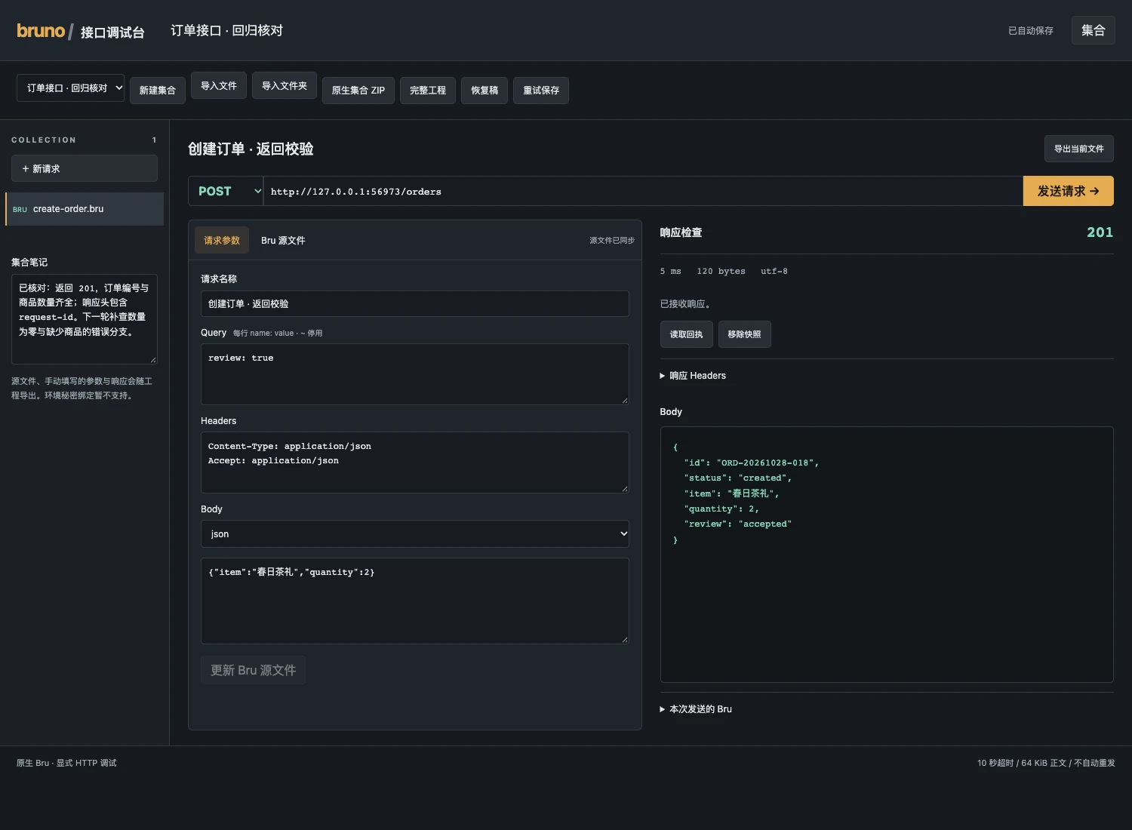
Task: Click the request Body JSON textarea
Action: pyautogui.click(x=415, y=601)
